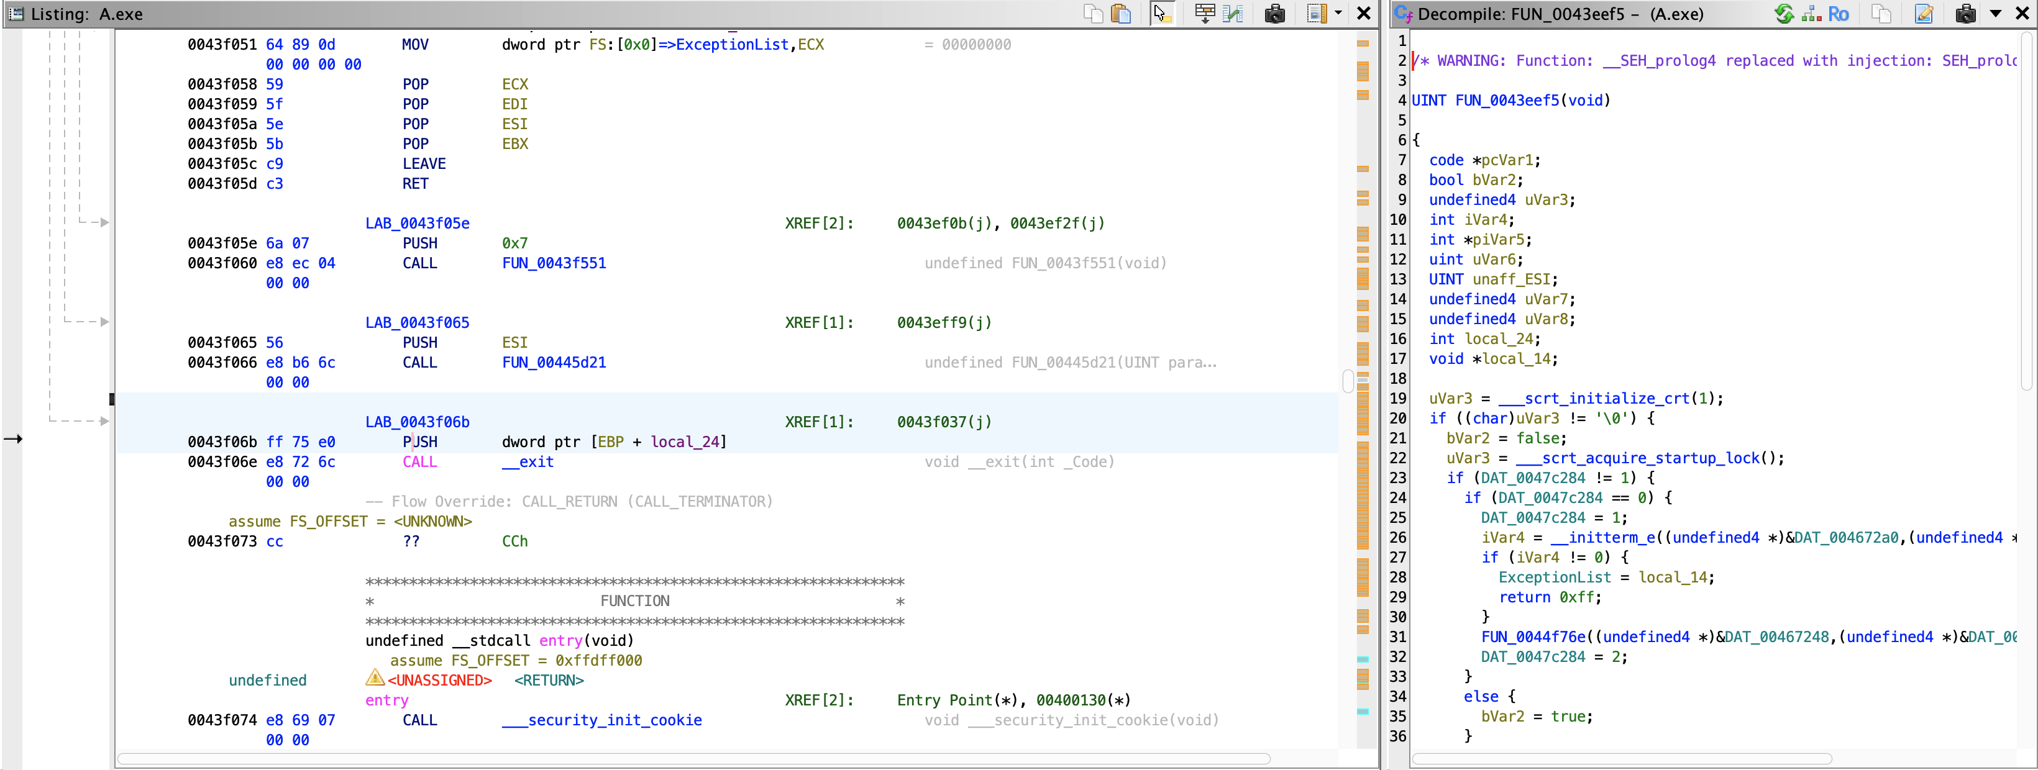Open the decompiler data-flow graph icon
Screen dimensions: 2038x770
point(1811,14)
